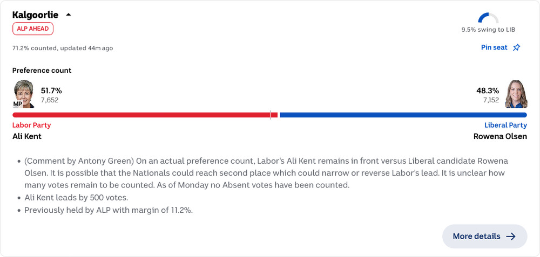Image resolution: width=540 pixels, height=257 pixels.
Task: Collapse the Kalgoorlie seat with the triangle arrow
Action: pos(69,15)
